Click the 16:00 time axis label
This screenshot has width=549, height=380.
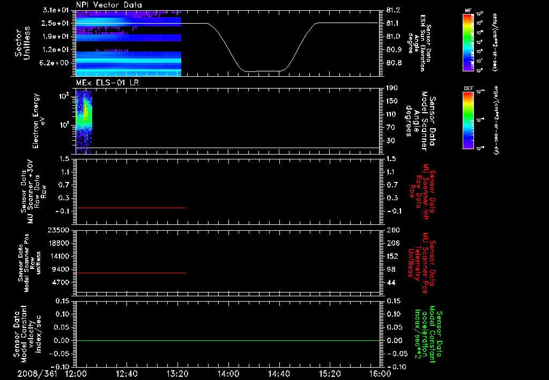(380, 374)
